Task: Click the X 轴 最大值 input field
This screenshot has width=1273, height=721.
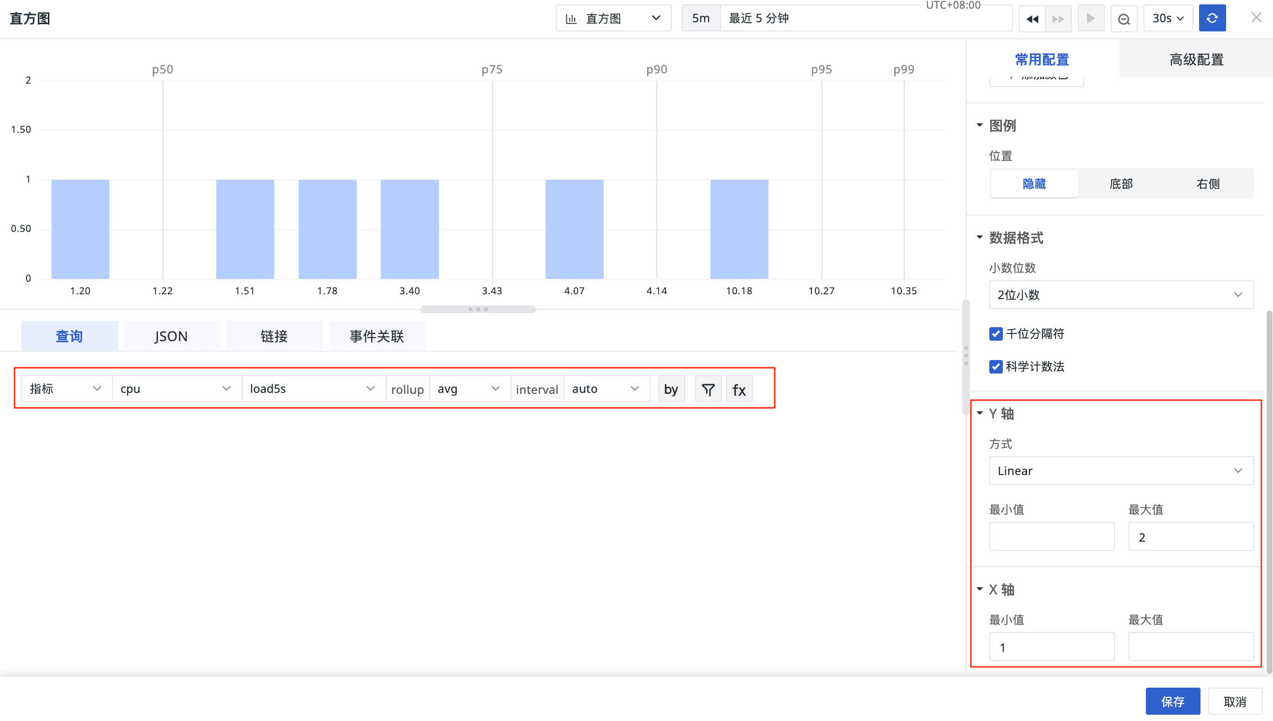Action: tap(1190, 647)
